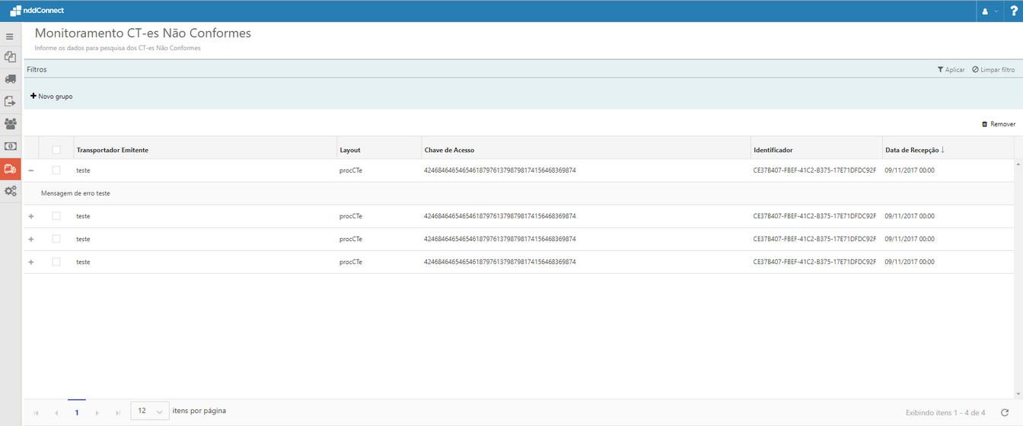Refresh the grid using the reload icon
1023x426 pixels.
(x=1004, y=412)
